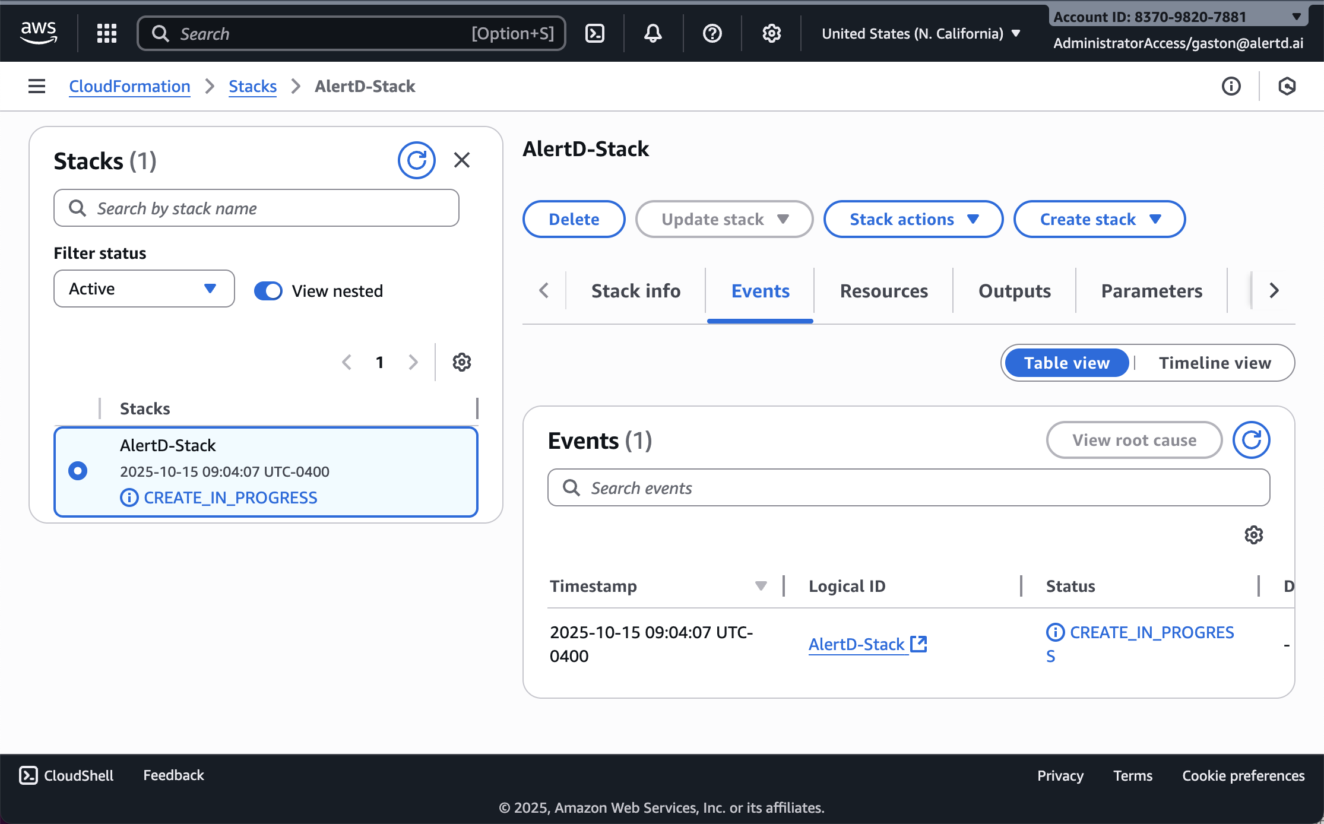The image size is (1324, 824).
Task: Switch to Timeline view
Action: point(1214,363)
